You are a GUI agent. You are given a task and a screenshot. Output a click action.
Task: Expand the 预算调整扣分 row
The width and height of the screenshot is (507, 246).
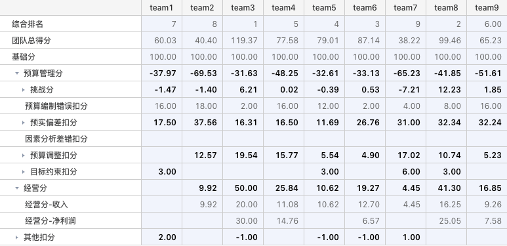(23, 155)
